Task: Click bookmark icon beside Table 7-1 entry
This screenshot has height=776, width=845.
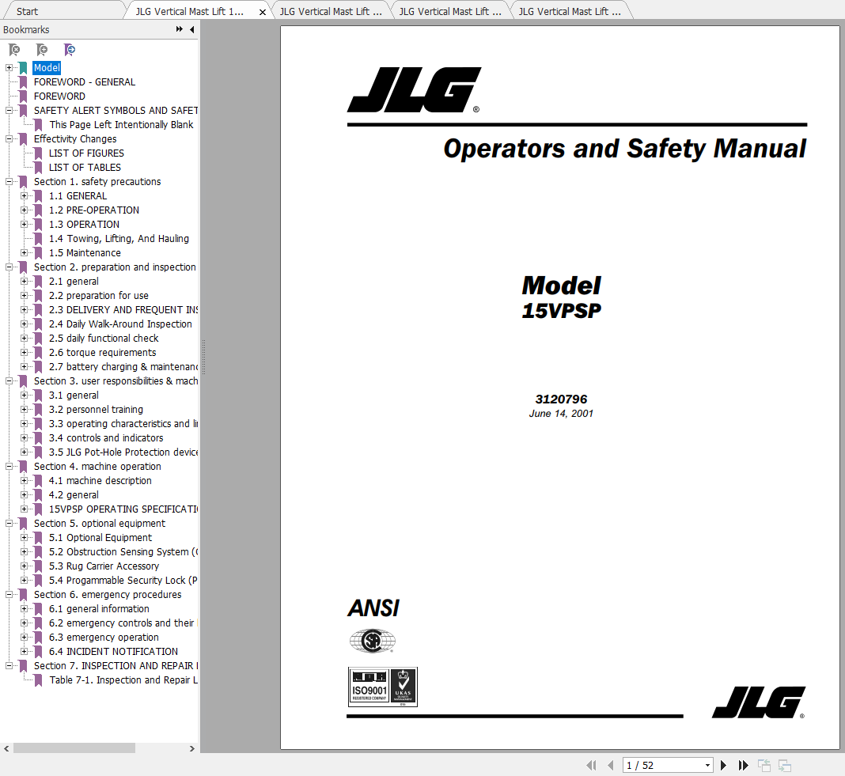Action: coord(38,680)
